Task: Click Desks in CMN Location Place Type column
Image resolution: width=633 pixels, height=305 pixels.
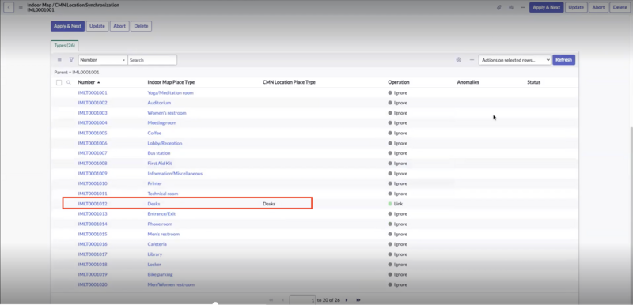Action: [x=269, y=204]
